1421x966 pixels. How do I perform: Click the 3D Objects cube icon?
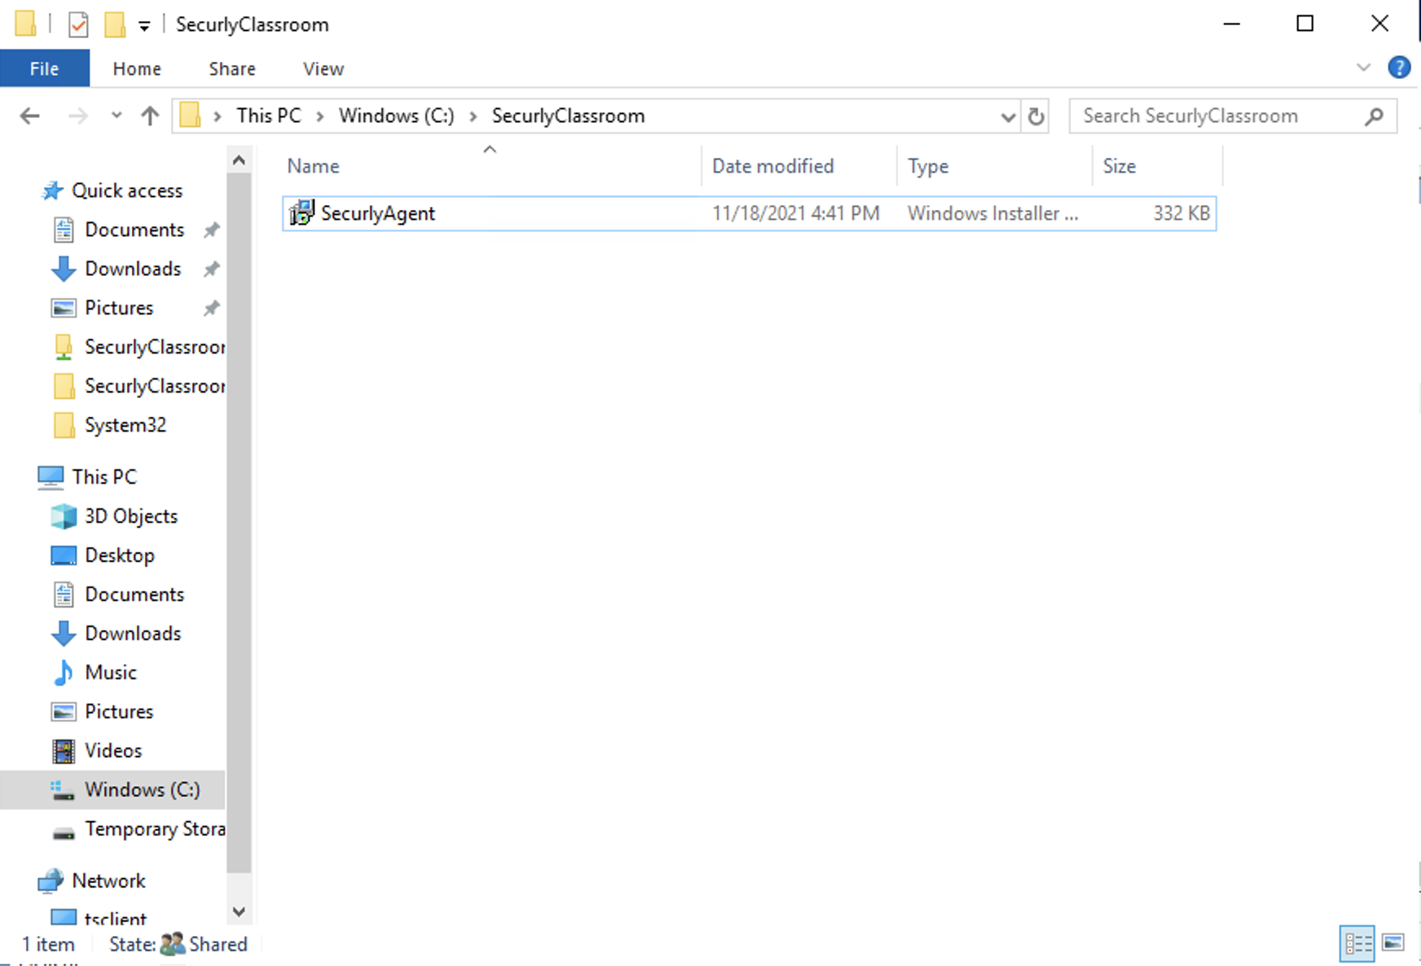click(x=64, y=516)
